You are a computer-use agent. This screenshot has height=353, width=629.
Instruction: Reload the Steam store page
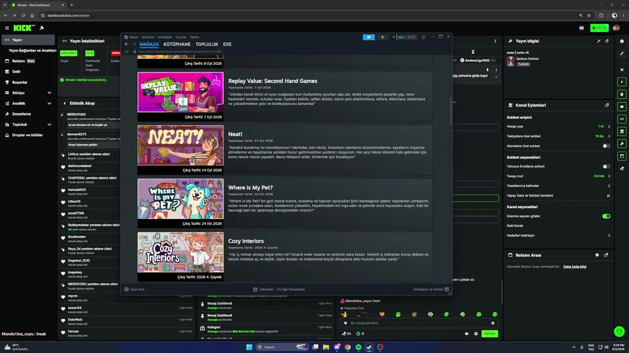[x=127, y=51]
